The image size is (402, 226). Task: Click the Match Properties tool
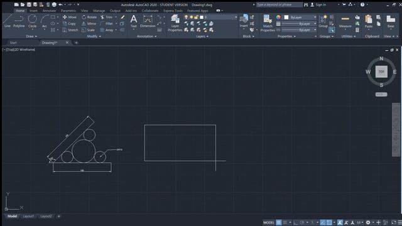[x=268, y=23]
